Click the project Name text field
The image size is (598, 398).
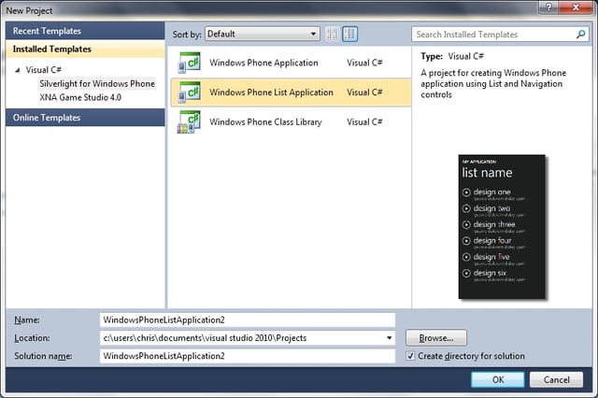(248, 320)
